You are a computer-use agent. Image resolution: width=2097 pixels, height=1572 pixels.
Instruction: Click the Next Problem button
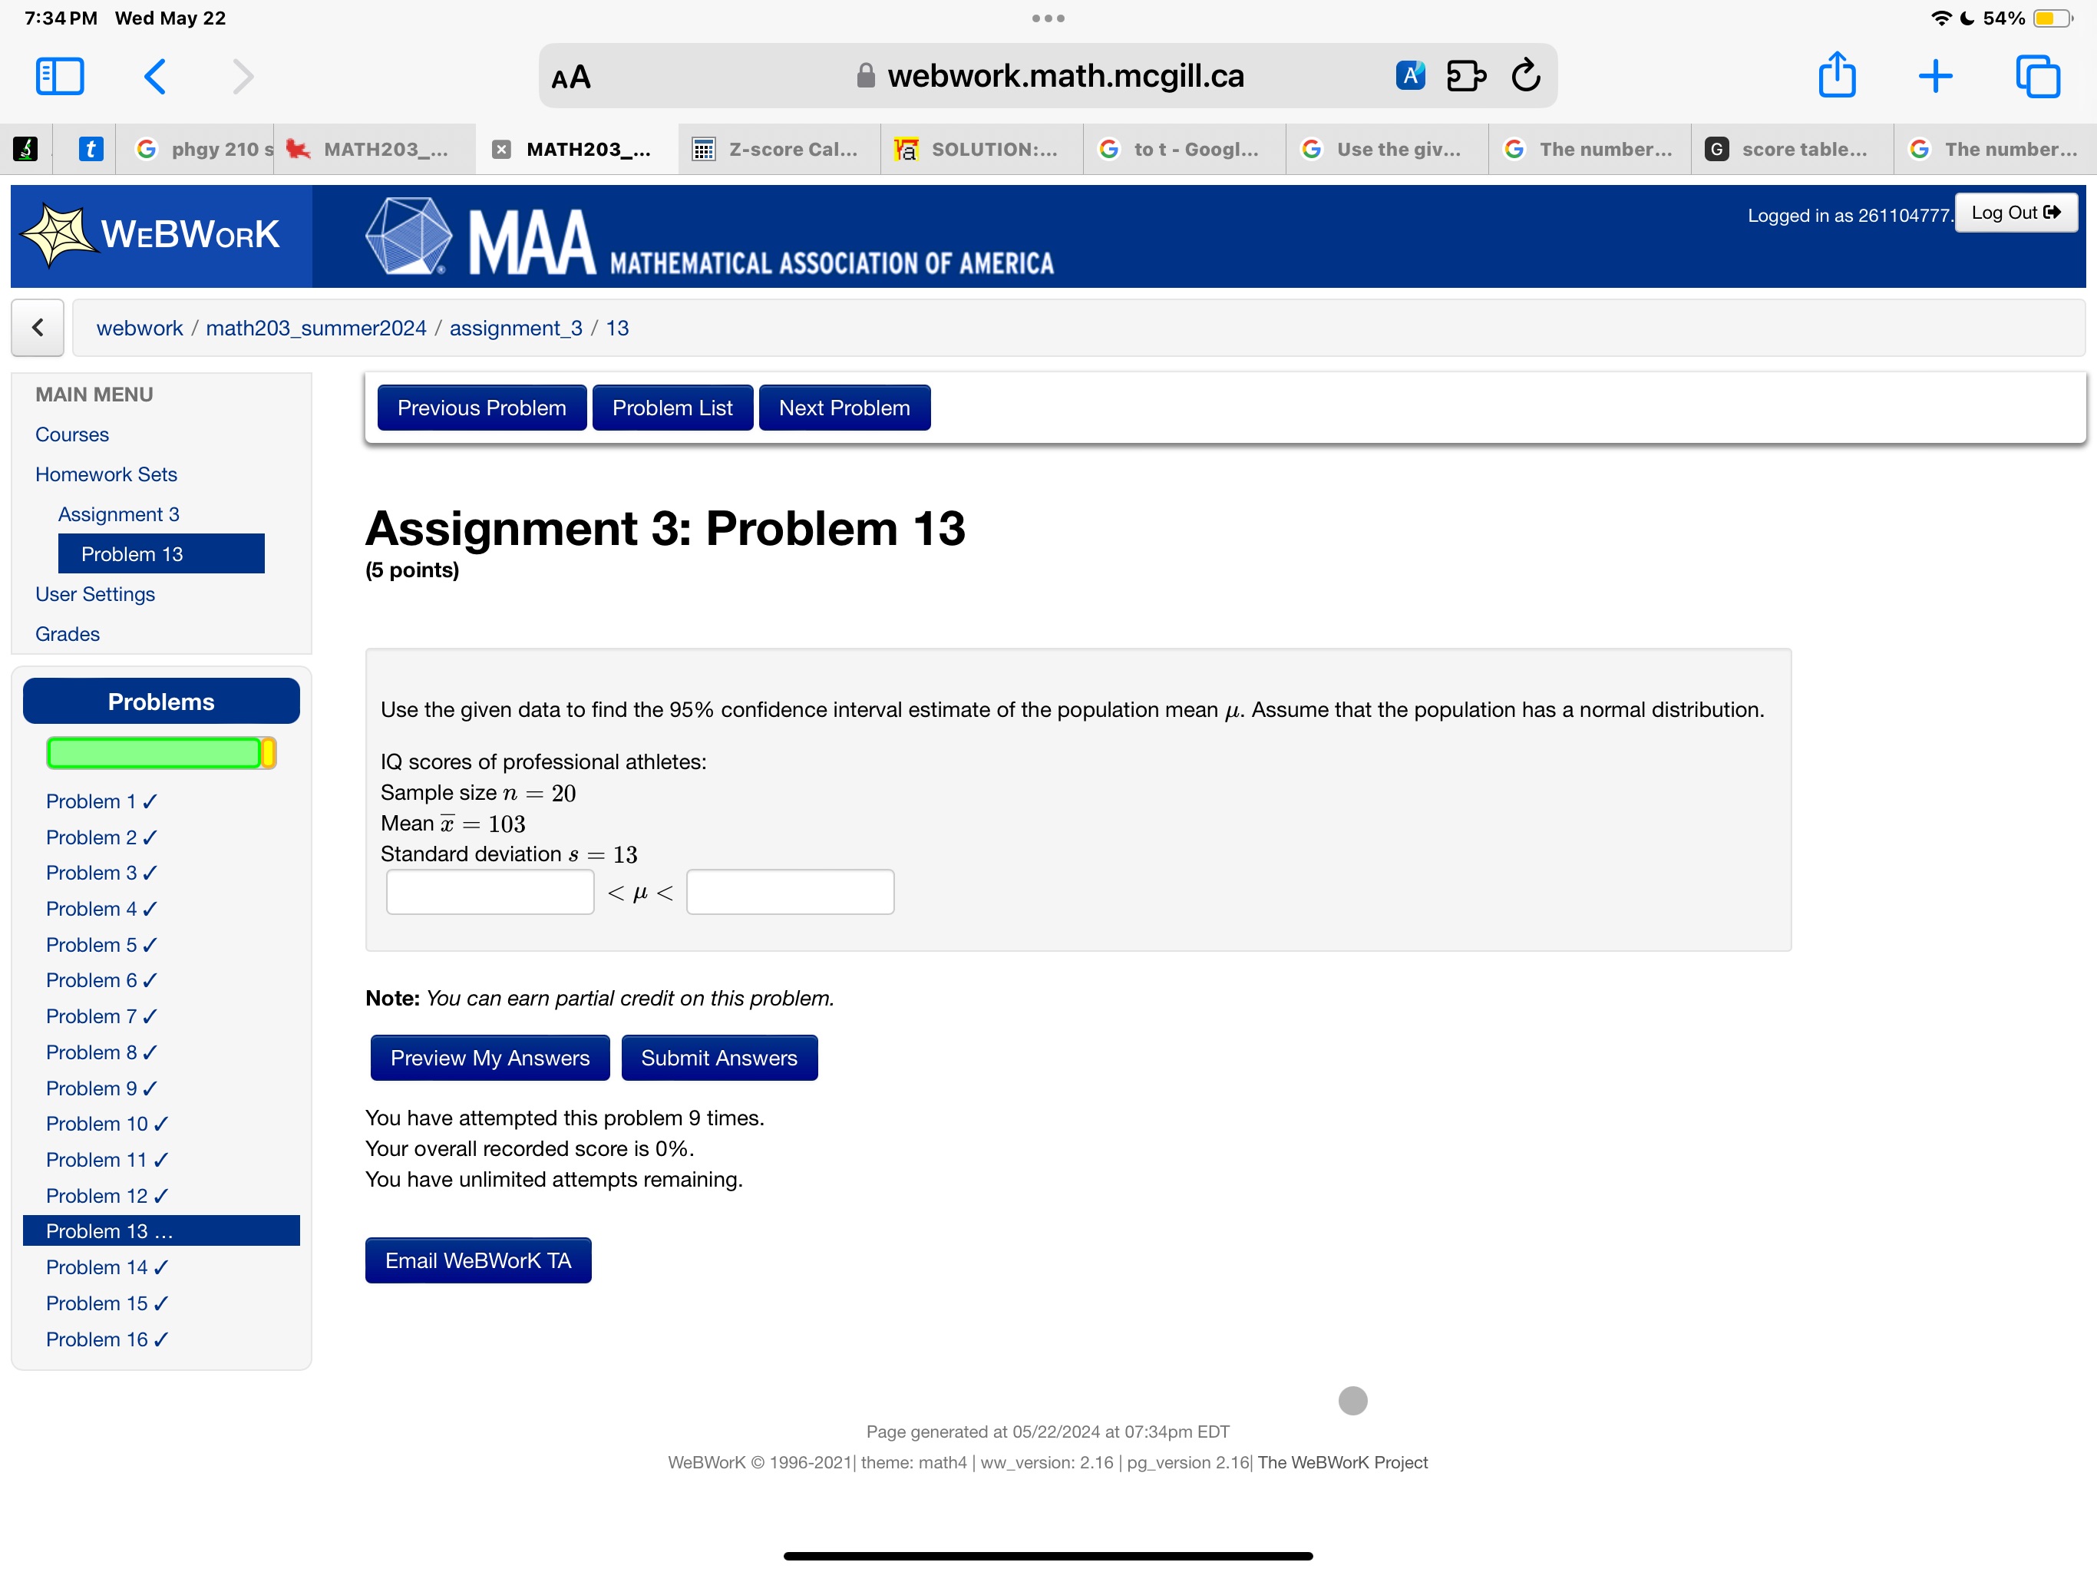coord(844,408)
